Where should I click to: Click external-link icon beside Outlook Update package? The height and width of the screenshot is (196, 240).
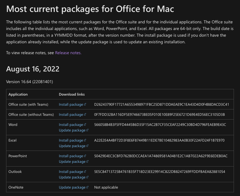coord(87,177)
